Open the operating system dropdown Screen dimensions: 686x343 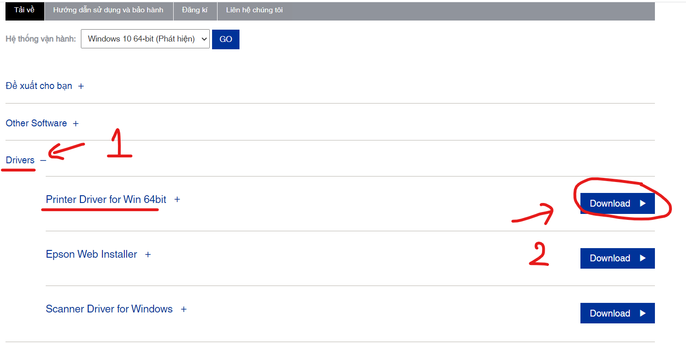(x=145, y=39)
